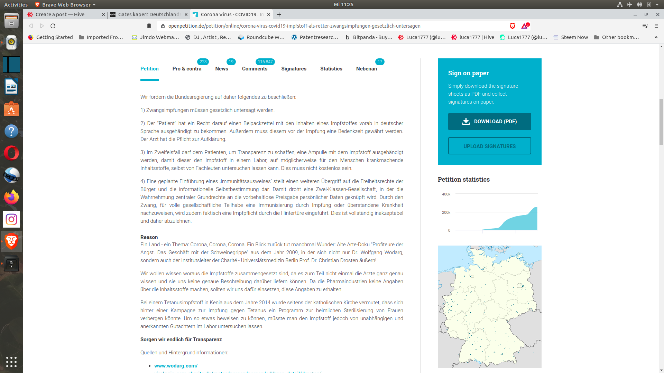Click the clock Mi 11:25
The height and width of the screenshot is (373, 664).
tap(343, 4)
